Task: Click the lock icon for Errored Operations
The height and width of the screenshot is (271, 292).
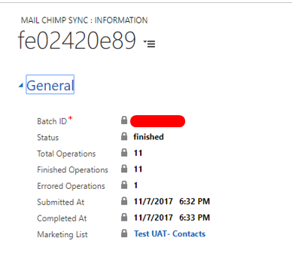Action: [124, 185]
